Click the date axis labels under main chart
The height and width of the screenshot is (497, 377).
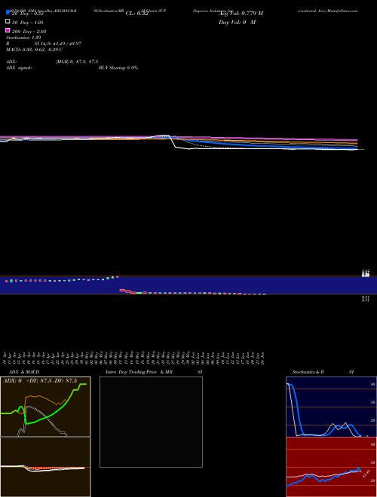[x=134, y=358]
